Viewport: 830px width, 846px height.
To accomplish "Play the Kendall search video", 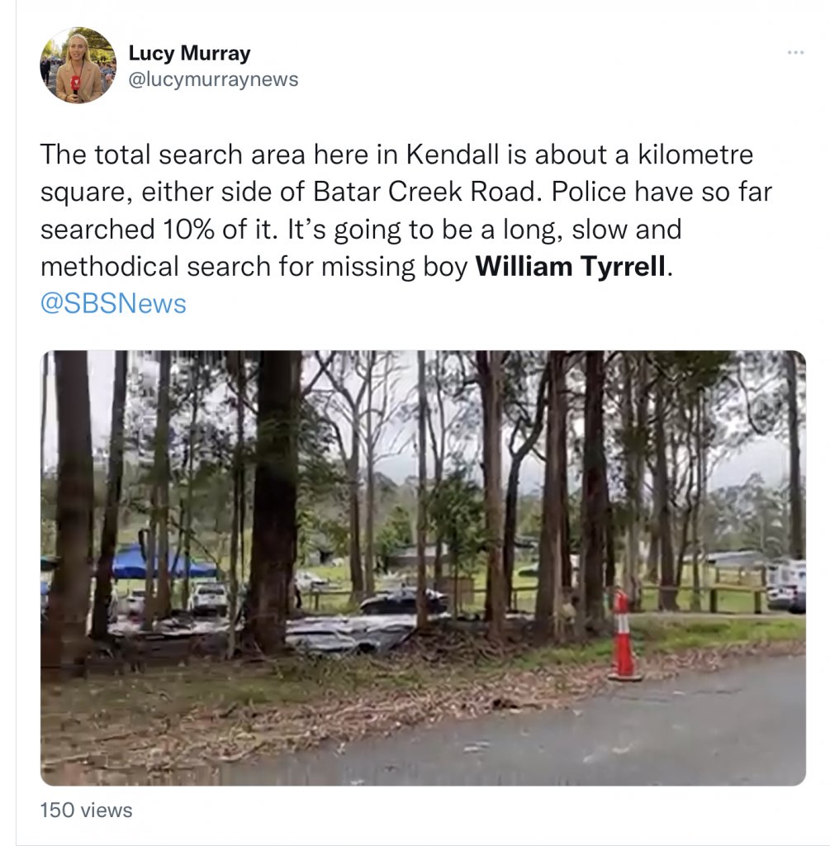I will (424, 568).
